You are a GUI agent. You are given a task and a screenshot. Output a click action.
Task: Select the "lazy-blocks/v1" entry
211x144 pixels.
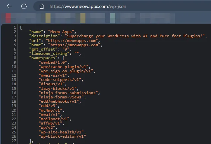pos(57,89)
